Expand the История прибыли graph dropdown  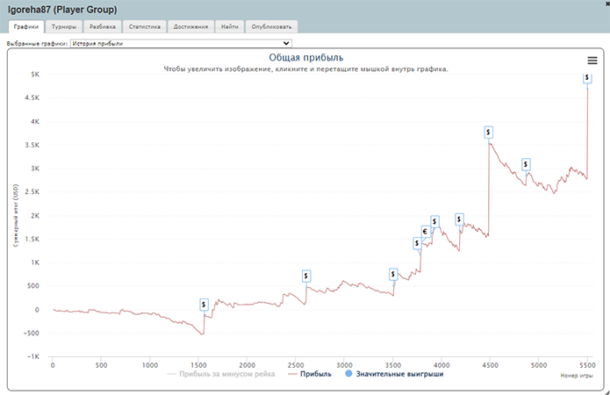pyautogui.click(x=181, y=44)
